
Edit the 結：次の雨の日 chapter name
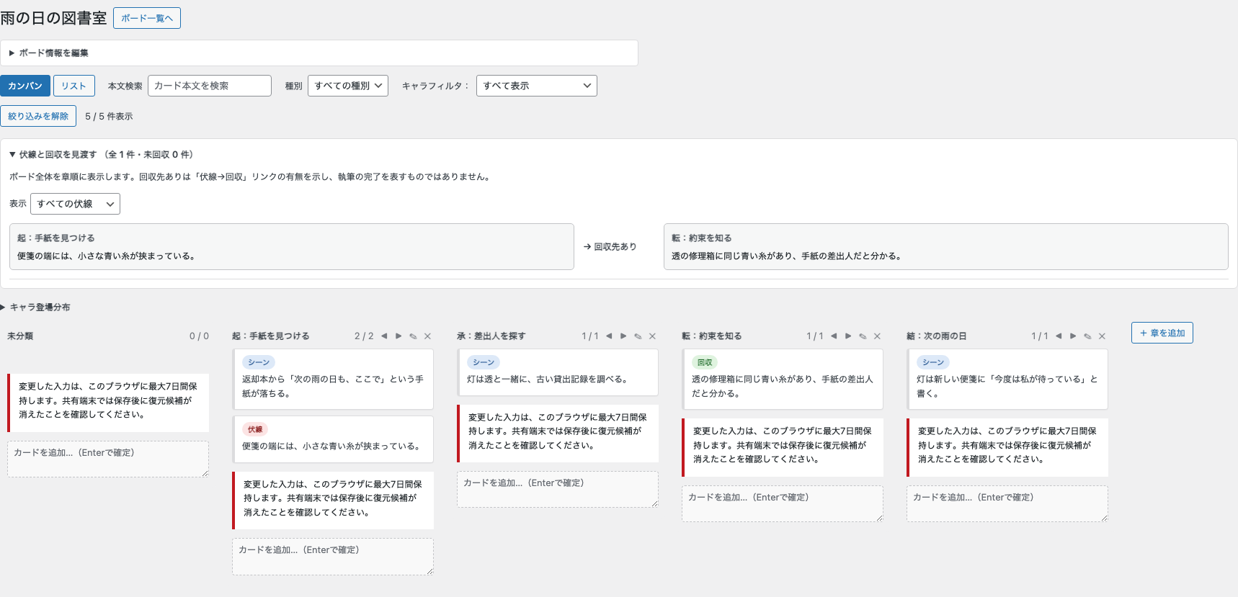1087,336
